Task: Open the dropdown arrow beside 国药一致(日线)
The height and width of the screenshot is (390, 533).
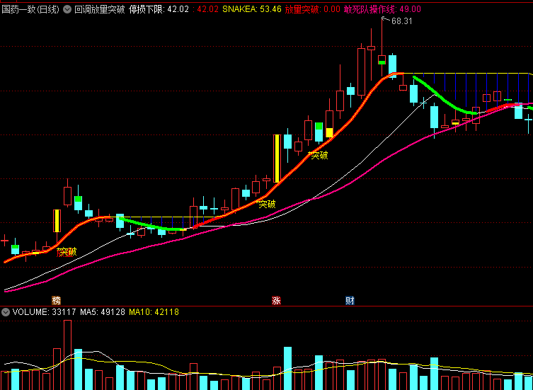Action: (x=67, y=9)
